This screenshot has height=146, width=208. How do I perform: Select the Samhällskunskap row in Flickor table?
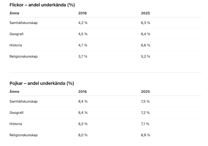23,23
